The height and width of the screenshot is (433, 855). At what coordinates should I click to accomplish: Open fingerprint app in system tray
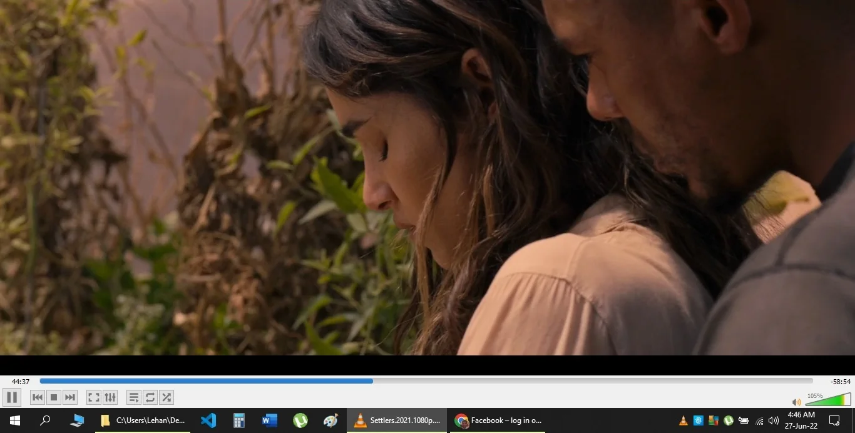pyautogui.click(x=698, y=420)
